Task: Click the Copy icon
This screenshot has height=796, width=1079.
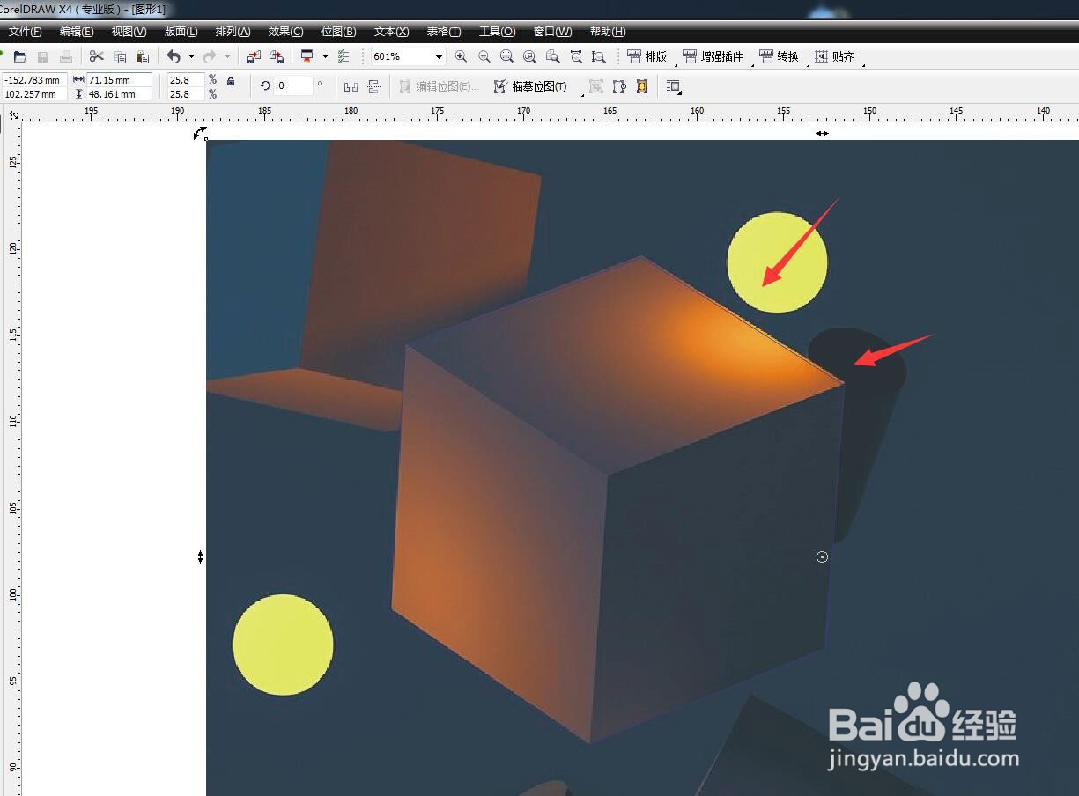Action: click(x=120, y=56)
